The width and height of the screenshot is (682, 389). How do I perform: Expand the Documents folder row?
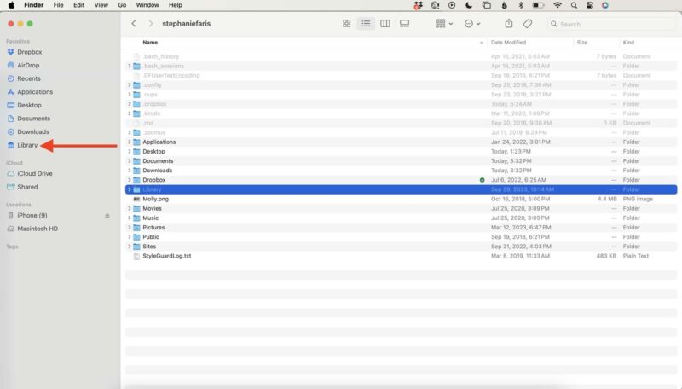point(130,161)
